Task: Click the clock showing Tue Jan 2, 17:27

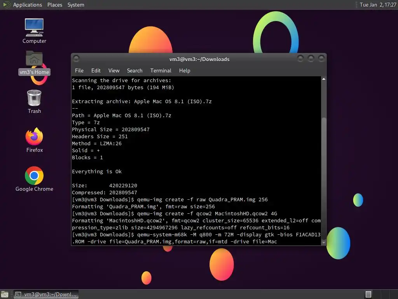Action: [x=378, y=5]
